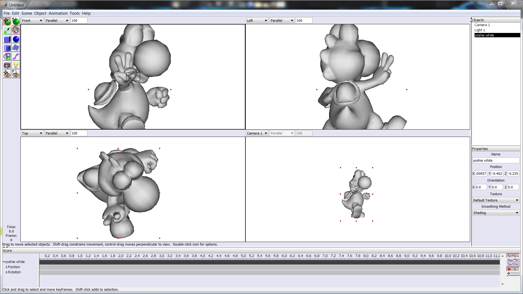The width and height of the screenshot is (523, 294).
Task: Switch score to overlaid curves display mode
Action: pos(513,260)
